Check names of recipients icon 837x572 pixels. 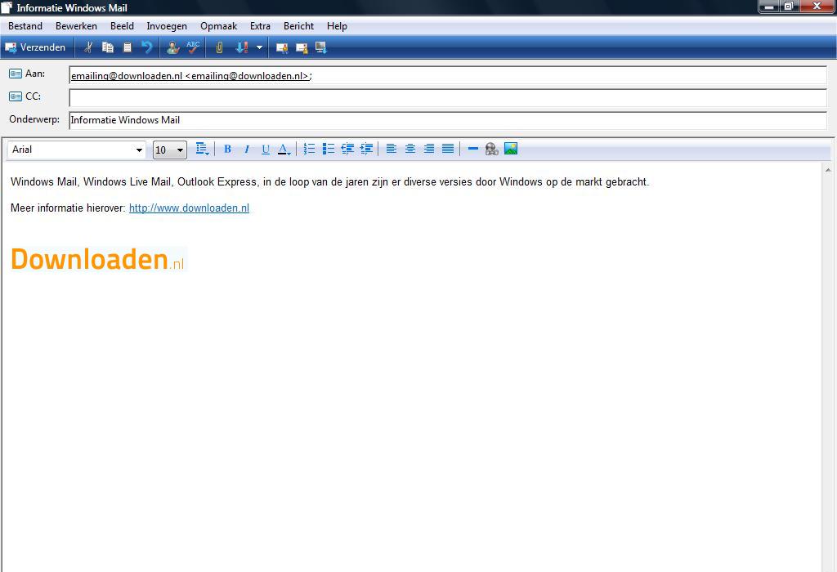point(172,47)
